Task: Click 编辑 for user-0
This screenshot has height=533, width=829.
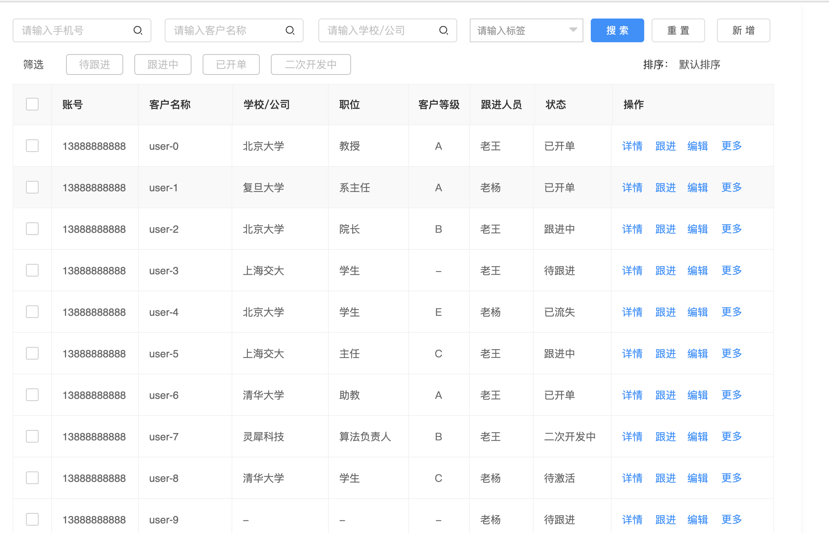Action: pos(698,146)
